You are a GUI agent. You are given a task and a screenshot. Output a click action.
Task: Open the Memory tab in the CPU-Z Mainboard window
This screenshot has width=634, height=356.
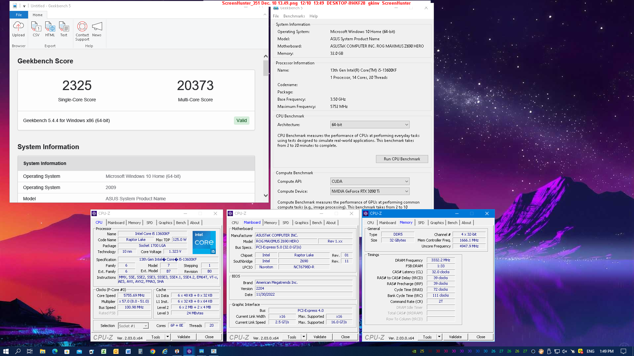pos(271,223)
